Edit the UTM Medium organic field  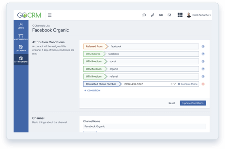pos(153,69)
